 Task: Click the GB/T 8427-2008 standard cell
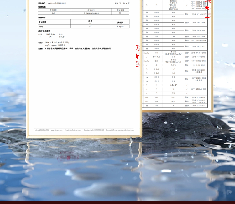click(199, 37)
